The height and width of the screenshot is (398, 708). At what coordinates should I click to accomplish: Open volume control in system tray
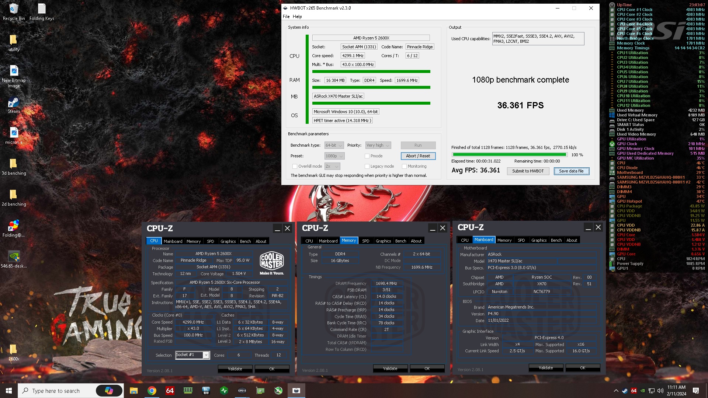[x=660, y=391]
